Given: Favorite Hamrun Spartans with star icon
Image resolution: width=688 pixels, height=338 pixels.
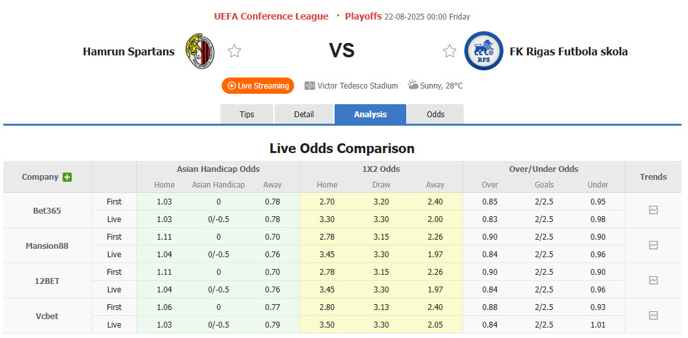Looking at the screenshot, I should point(235,51).
